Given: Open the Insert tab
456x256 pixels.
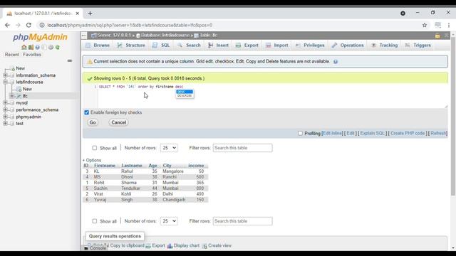Looking at the screenshot, I should (x=219, y=46).
